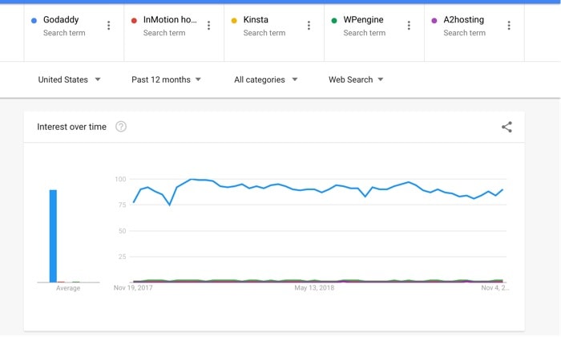Edit the A2hosting search term

(x=464, y=20)
